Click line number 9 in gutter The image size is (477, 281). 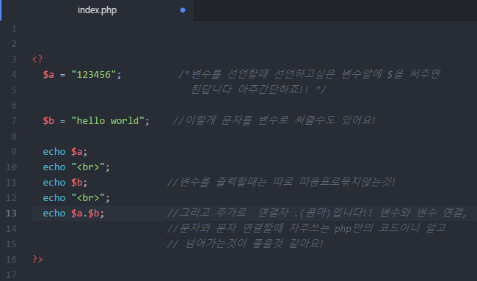(14, 152)
